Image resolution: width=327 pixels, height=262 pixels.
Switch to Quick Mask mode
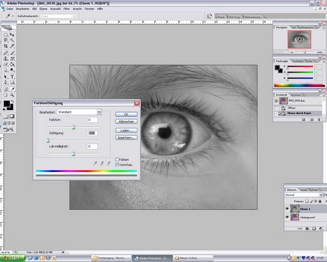coord(12,116)
